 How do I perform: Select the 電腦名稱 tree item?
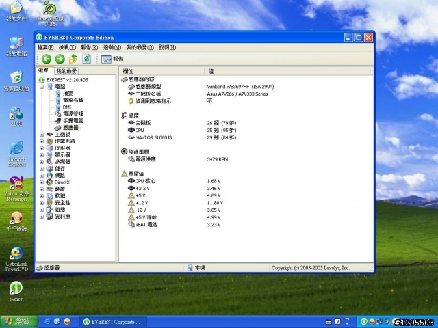pos(73,100)
